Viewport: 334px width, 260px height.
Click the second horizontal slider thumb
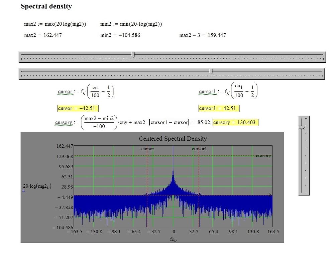tap(211, 72)
